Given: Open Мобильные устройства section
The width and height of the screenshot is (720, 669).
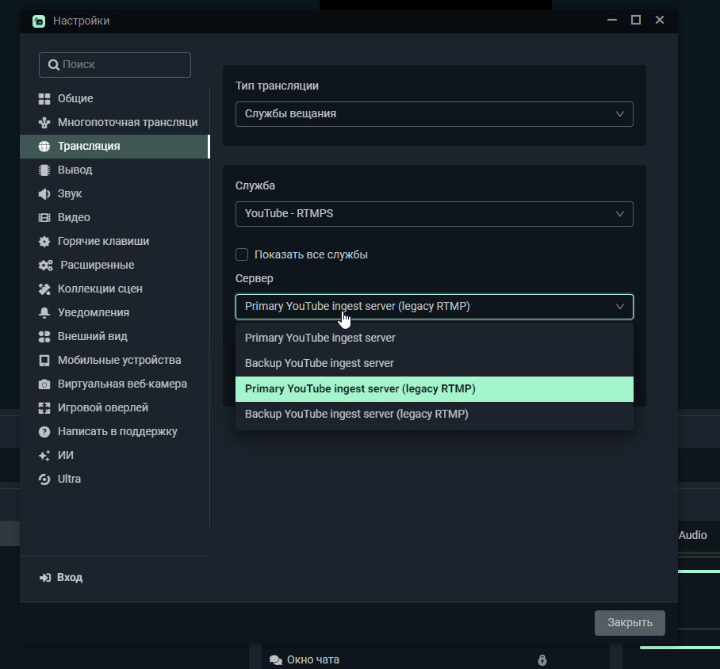Looking at the screenshot, I should click(115, 361).
